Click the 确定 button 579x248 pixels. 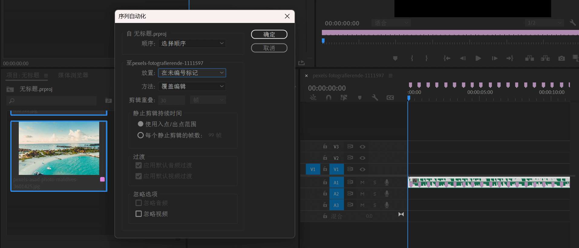click(269, 34)
